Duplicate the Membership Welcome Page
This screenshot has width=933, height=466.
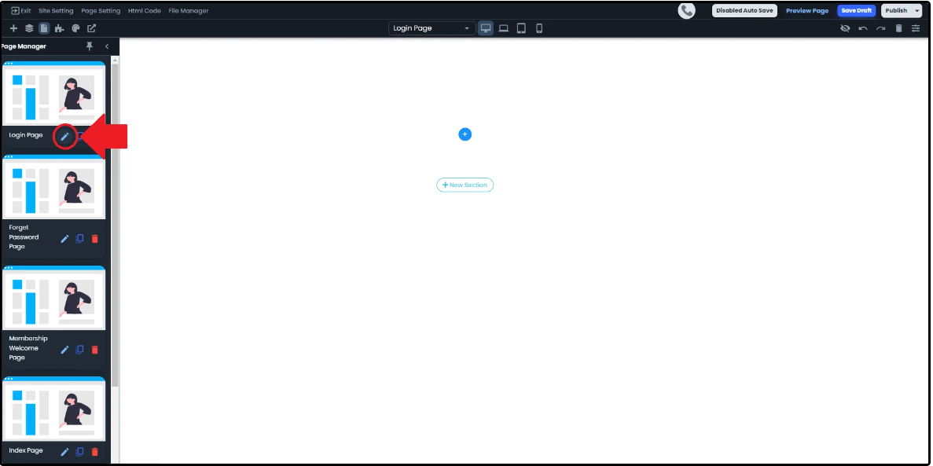click(x=79, y=350)
